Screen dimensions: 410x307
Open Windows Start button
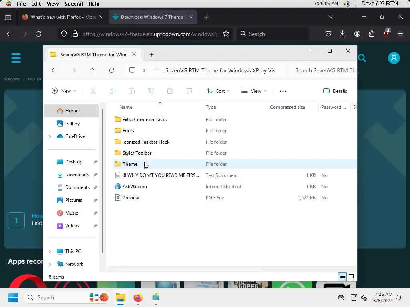click(13, 297)
